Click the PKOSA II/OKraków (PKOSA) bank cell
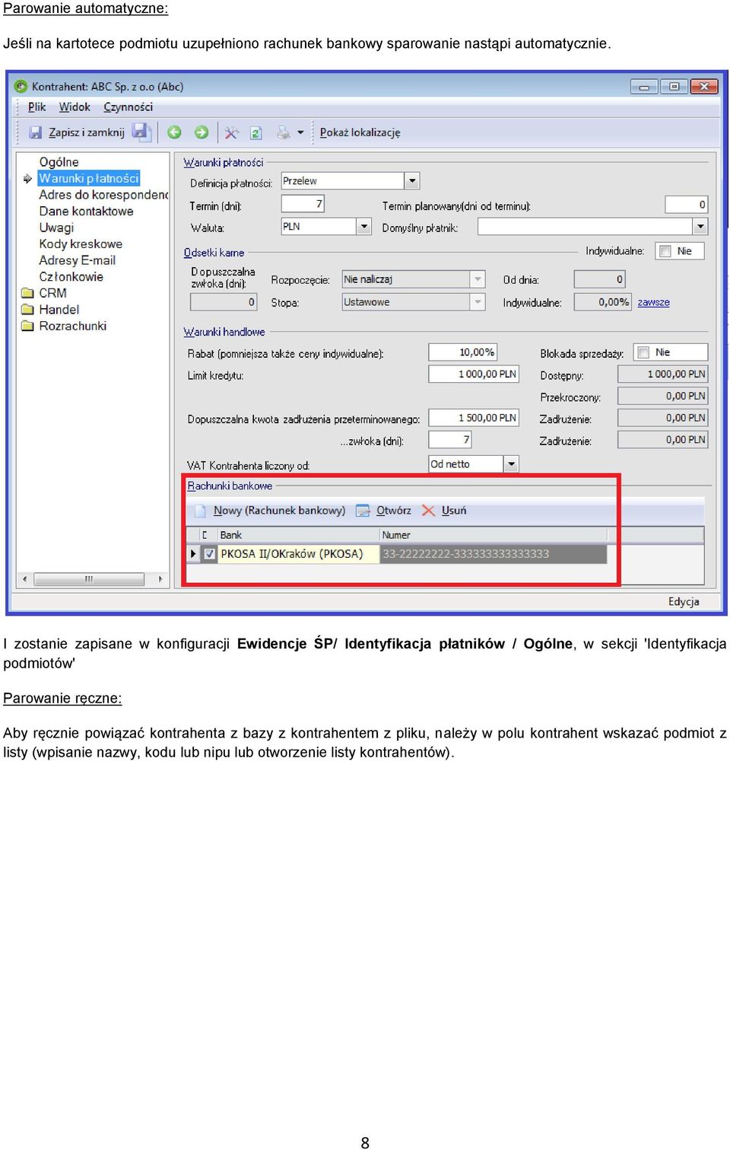This screenshot has width=730, height=1150. click(x=298, y=554)
